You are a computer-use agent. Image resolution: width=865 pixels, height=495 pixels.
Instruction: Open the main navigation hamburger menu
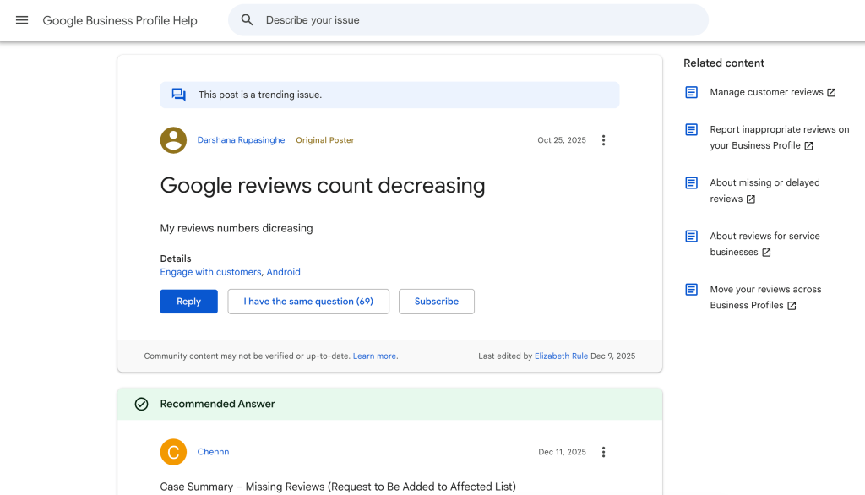[21, 20]
